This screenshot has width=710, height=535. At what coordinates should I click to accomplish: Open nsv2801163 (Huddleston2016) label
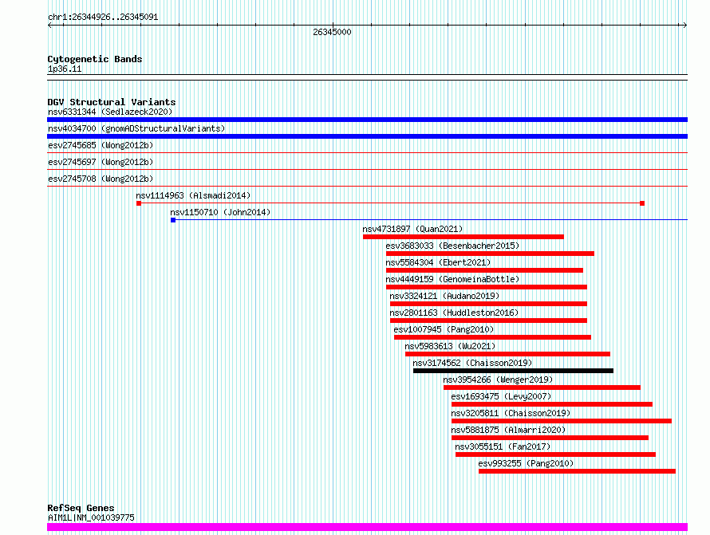[x=454, y=313]
